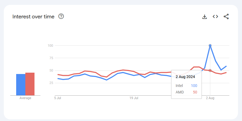Click the '75' y-axis label
Screen dimensions: 242x121
point(51,58)
